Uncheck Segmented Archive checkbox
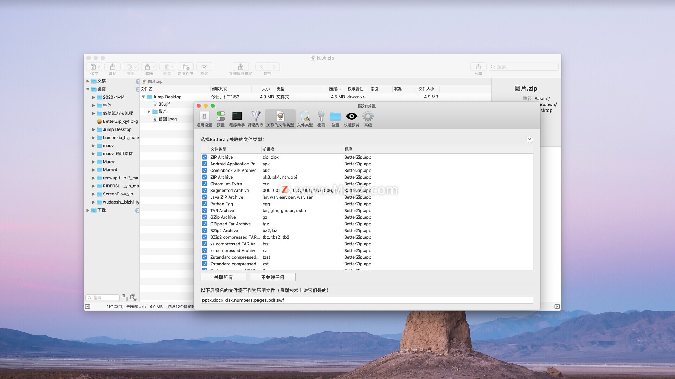675x379 pixels. tap(205, 191)
